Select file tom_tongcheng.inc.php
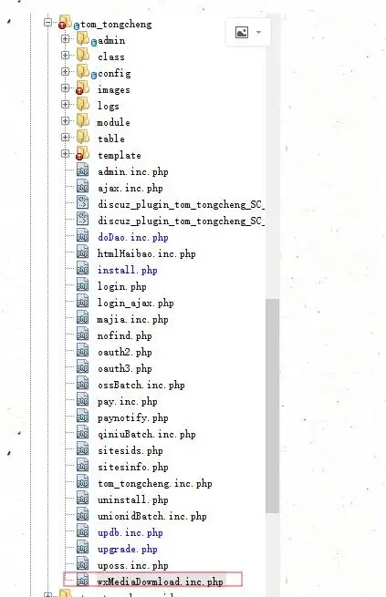 (x=155, y=484)
